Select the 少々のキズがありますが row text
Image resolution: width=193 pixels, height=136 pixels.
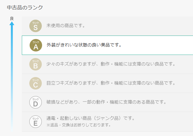(111, 64)
